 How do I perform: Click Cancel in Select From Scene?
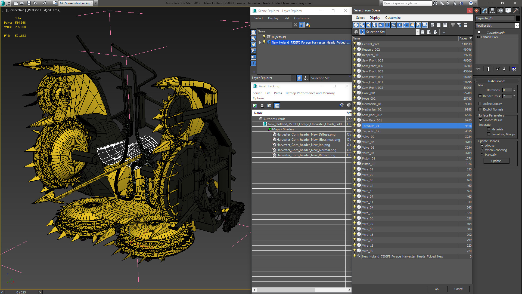click(x=459, y=289)
